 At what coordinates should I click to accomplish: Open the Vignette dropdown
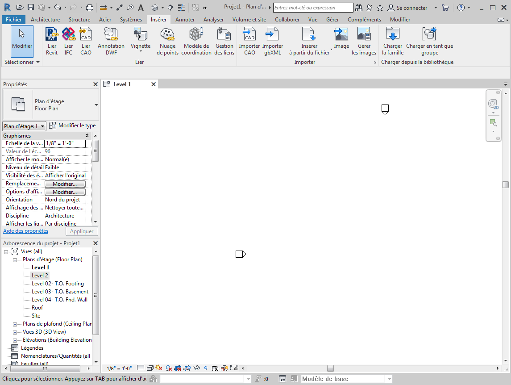pos(141,51)
